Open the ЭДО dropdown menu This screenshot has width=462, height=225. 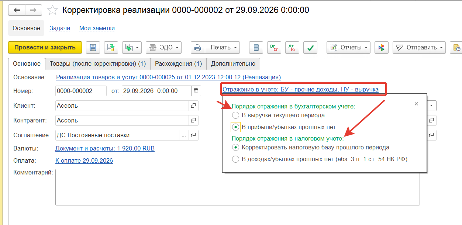point(164,47)
